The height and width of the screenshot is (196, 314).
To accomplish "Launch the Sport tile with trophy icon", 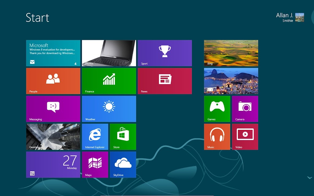I will [165, 53].
